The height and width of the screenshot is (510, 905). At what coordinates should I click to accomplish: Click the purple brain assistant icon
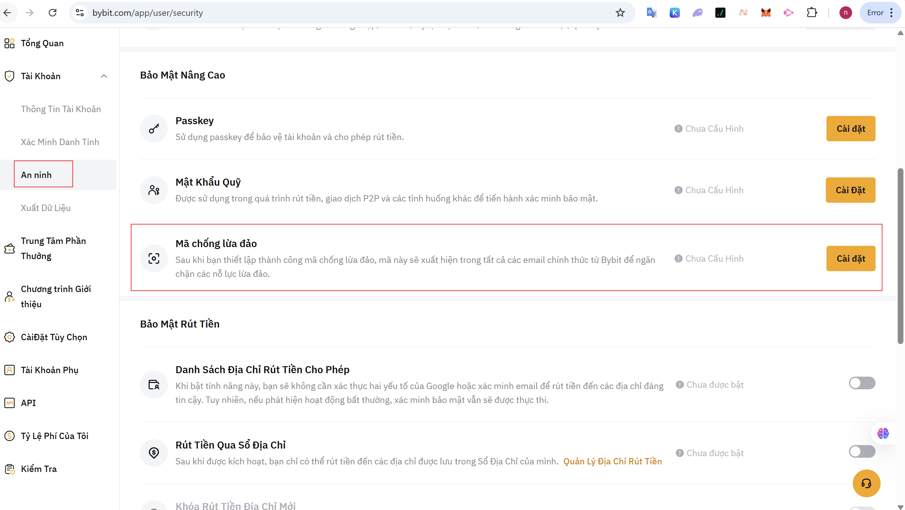coord(883,433)
